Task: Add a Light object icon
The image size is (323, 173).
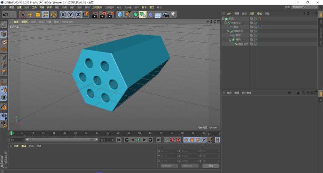Action: coord(173,15)
